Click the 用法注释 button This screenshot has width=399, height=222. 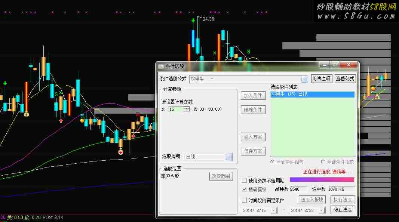321,78
